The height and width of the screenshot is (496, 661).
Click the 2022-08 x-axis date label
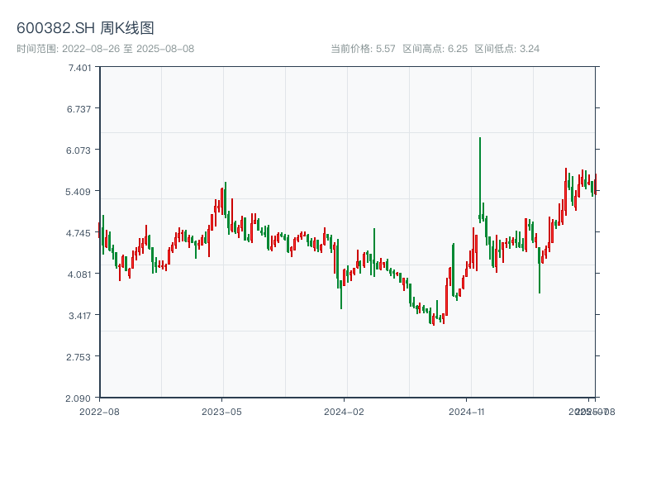click(x=99, y=411)
